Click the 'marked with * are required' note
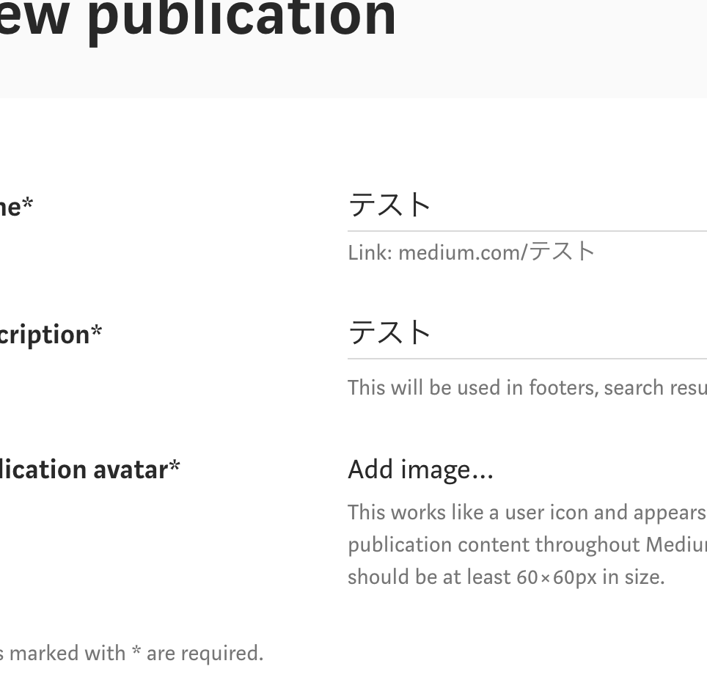The height and width of the screenshot is (691, 707). (132, 653)
